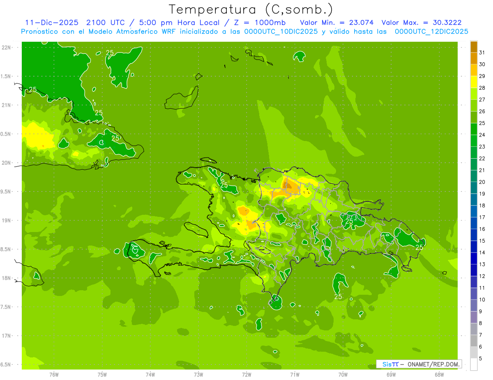Click the legend value '20'
The image size is (493, 380).
[482, 182]
